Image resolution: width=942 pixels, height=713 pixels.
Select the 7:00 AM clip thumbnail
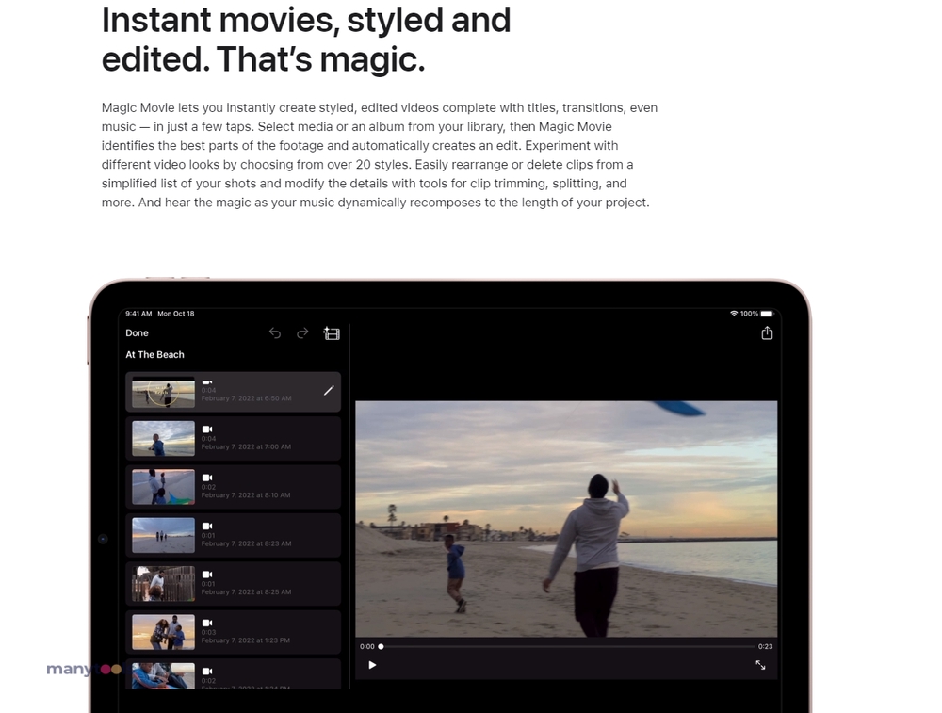163,439
